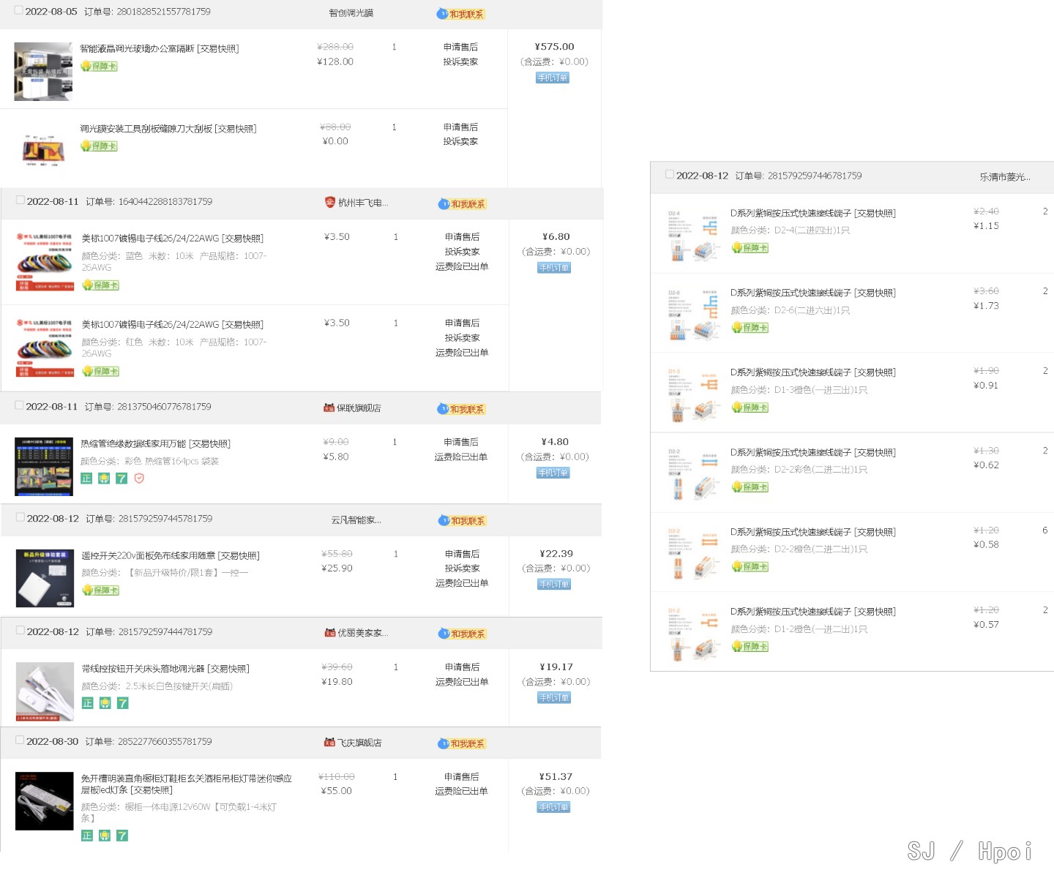Open [交易快照] for 热缩管 item

click(210, 443)
